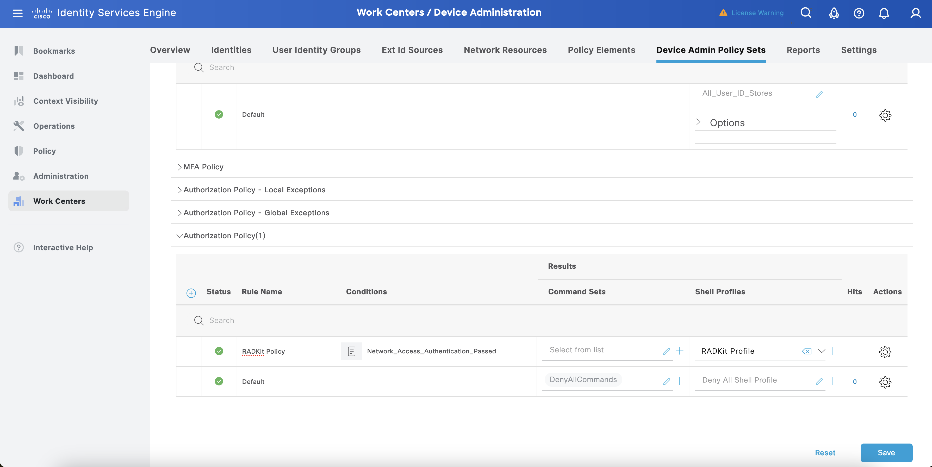
Task: Open Administration in the sidebar
Action: (x=69, y=176)
